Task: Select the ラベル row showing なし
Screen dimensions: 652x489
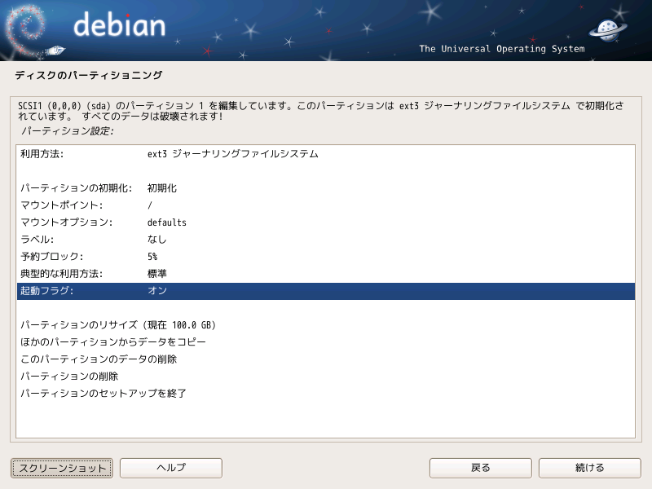Action: click(x=326, y=240)
